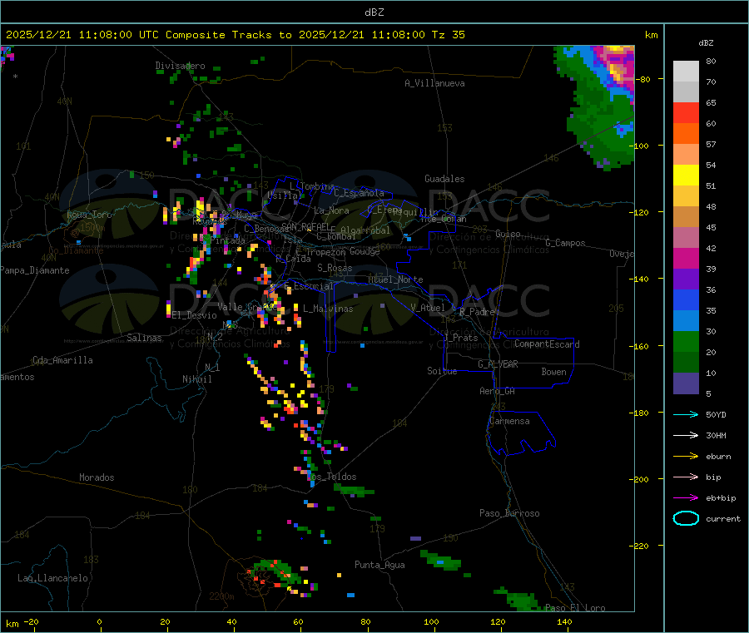Click the J_Prats map label
Image resolution: width=749 pixels, height=633 pixels.
(461, 338)
